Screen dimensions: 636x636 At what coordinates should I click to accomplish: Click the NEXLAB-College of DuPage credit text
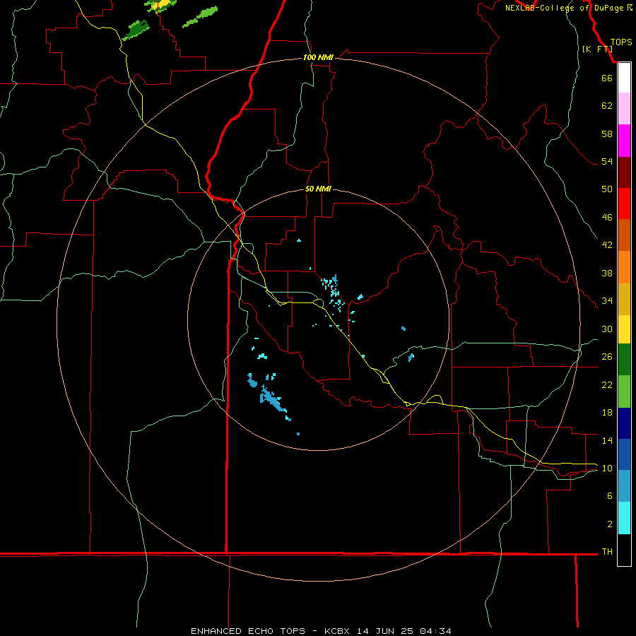pyautogui.click(x=564, y=8)
